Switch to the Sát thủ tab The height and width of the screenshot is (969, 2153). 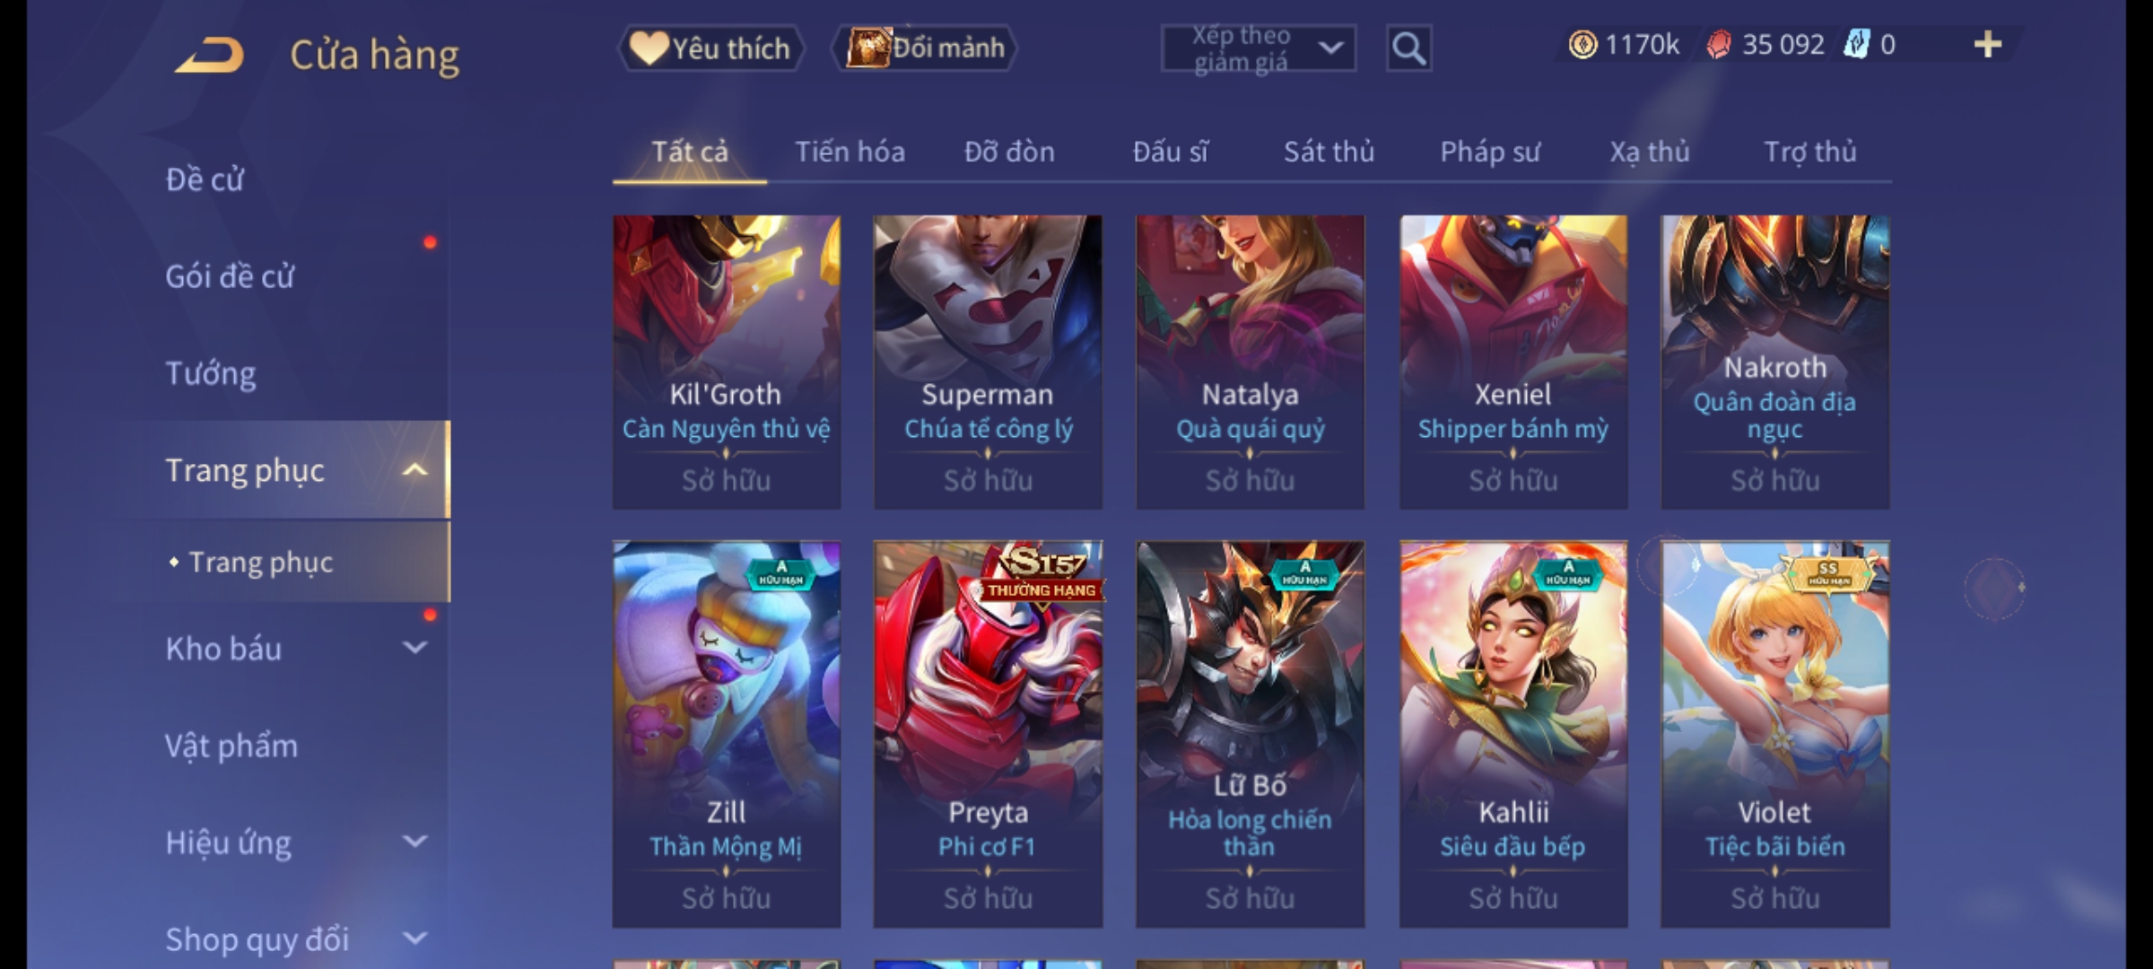[x=1329, y=152]
